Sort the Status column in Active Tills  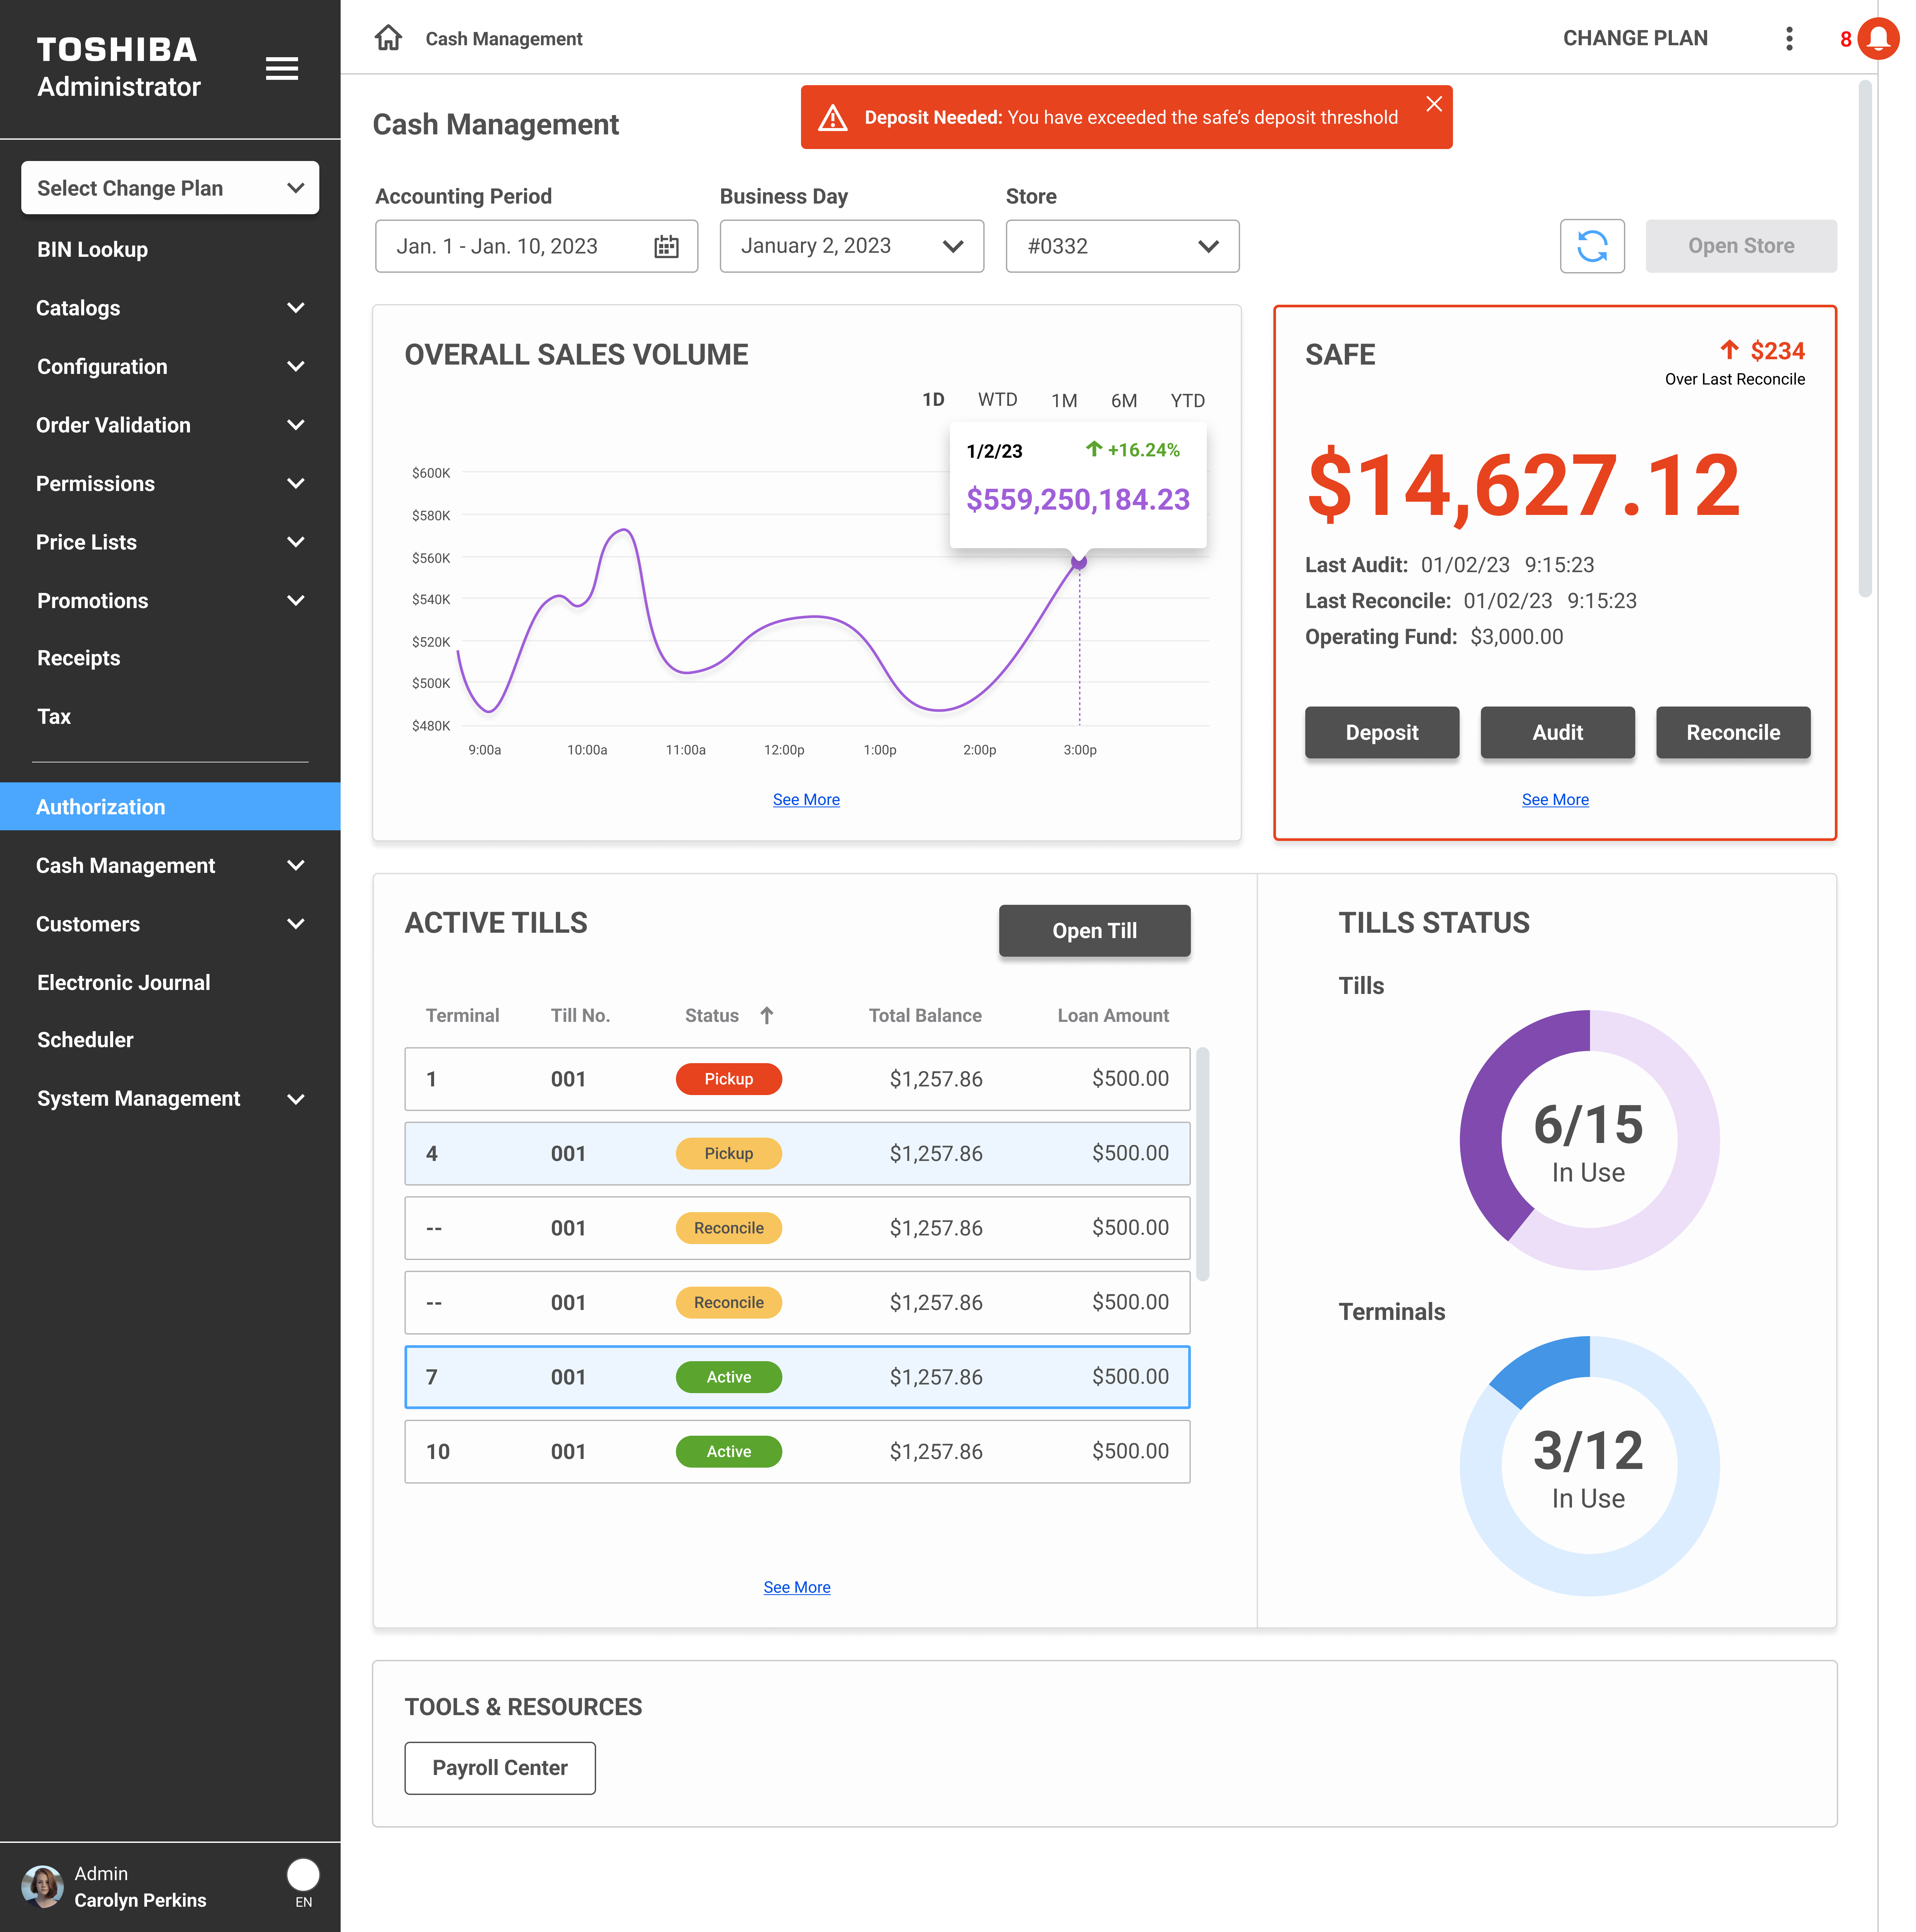coord(767,1015)
